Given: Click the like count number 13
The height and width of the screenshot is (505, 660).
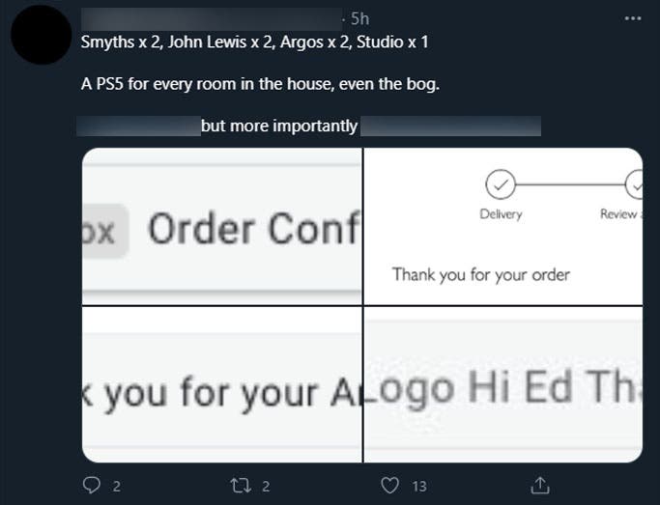Looking at the screenshot, I should (x=419, y=487).
